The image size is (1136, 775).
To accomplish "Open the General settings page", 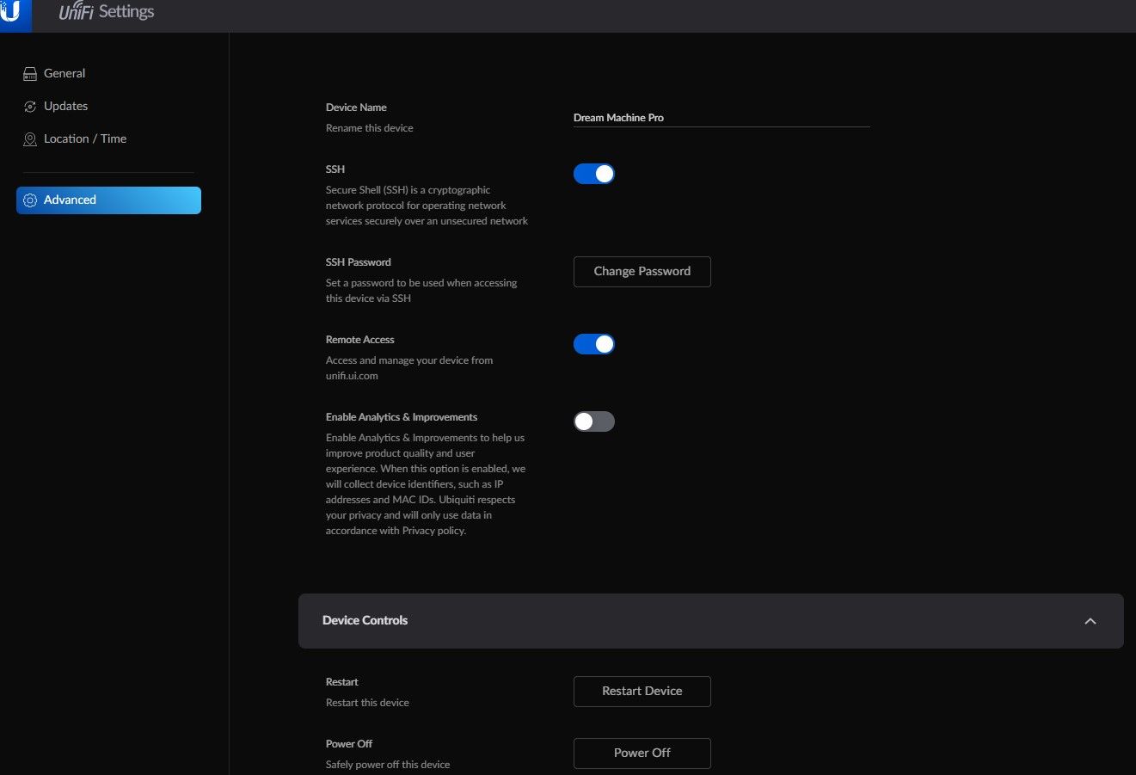I will [64, 74].
